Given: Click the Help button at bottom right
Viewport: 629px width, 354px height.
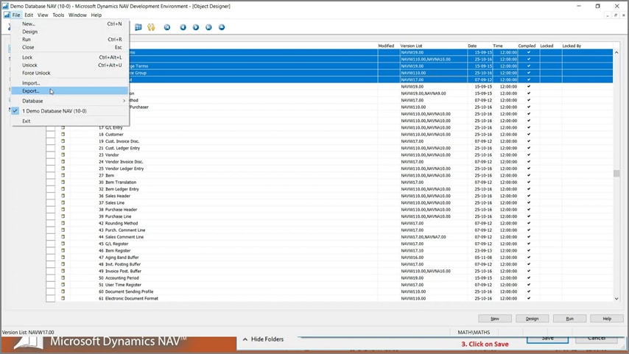Looking at the screenshot, I should (607, 319).
